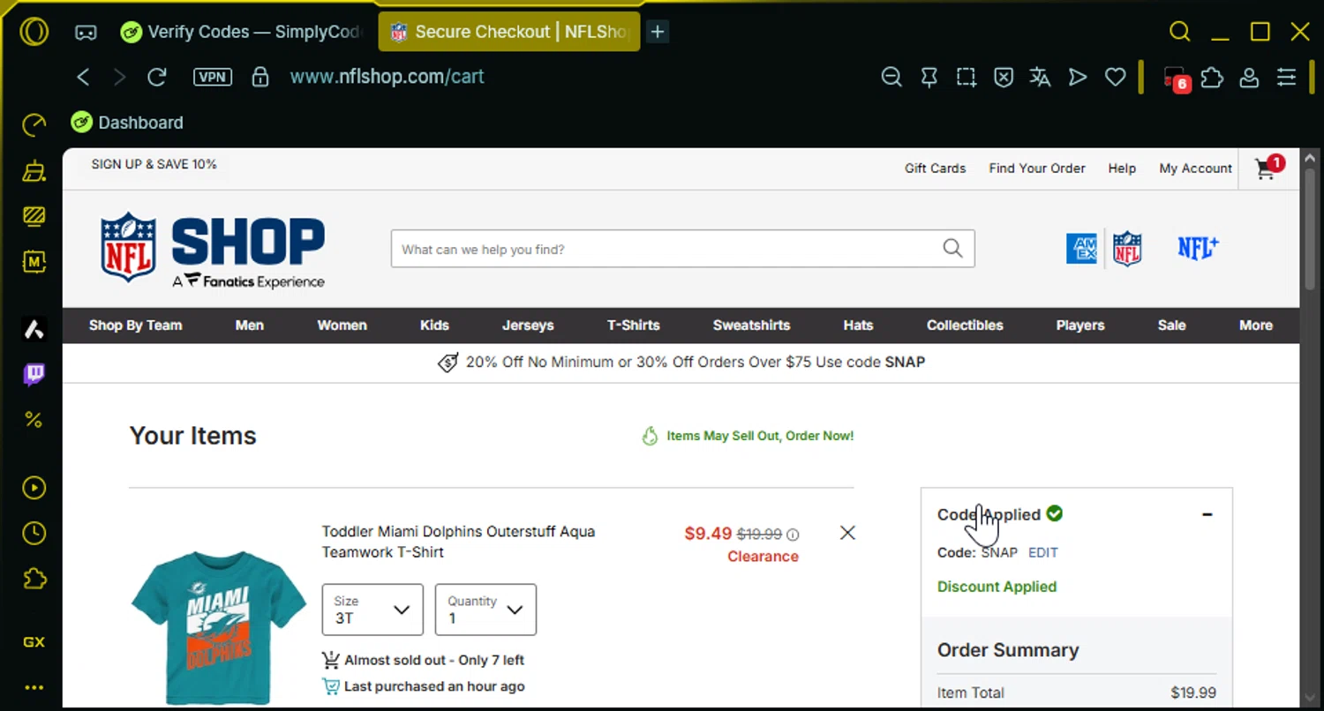This screenshot has width=1324, height=711.
Task: Open the Jerseys menu
Action: 528,325
